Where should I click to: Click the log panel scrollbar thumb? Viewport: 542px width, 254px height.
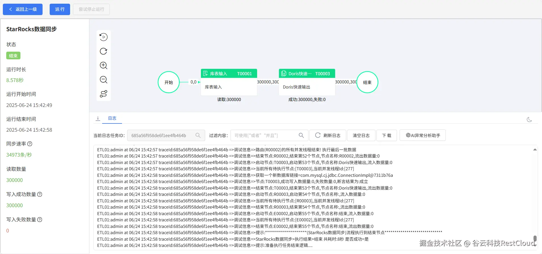pos(535,239)
